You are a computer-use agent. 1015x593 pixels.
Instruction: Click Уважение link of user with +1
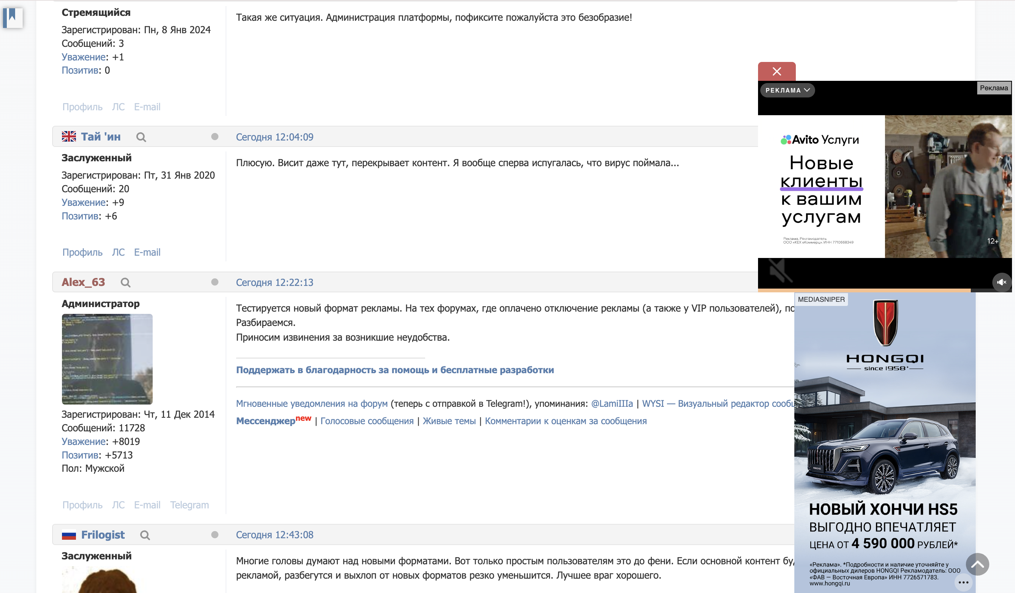[84, 57]
